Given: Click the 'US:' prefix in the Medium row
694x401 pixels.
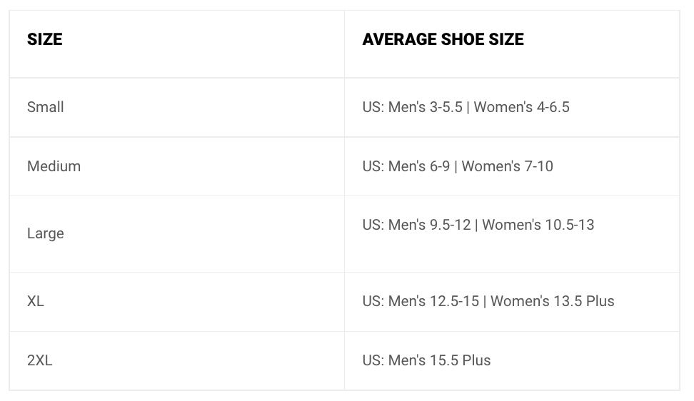Looking at the screenshot, I should click(373, 166).
